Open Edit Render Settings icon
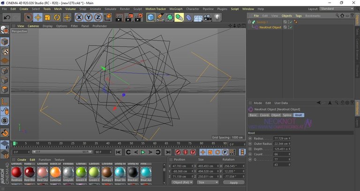 [139, 17]
